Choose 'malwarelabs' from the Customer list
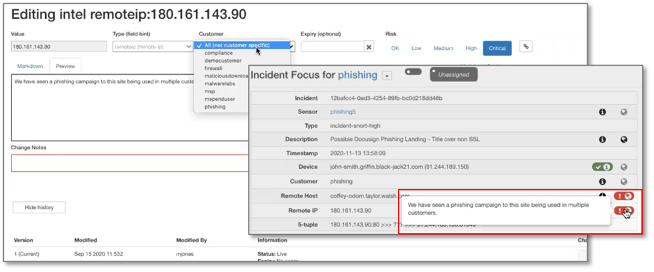 coord(221,83)
